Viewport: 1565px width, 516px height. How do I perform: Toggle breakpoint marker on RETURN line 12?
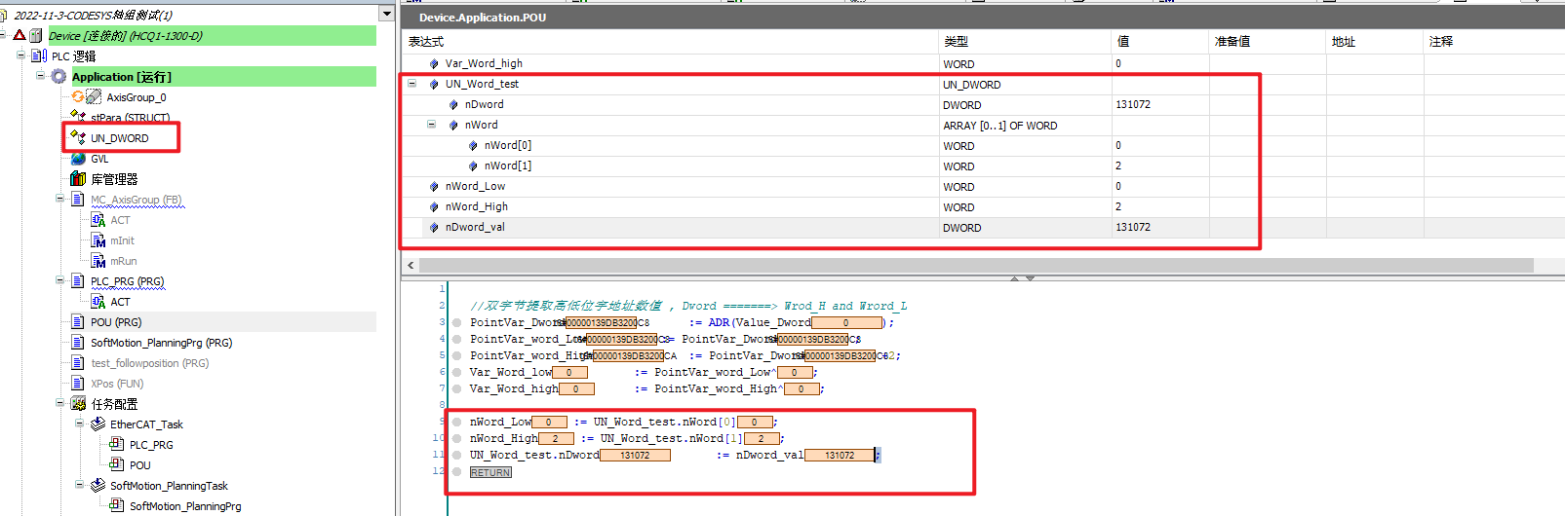[456, 472]
